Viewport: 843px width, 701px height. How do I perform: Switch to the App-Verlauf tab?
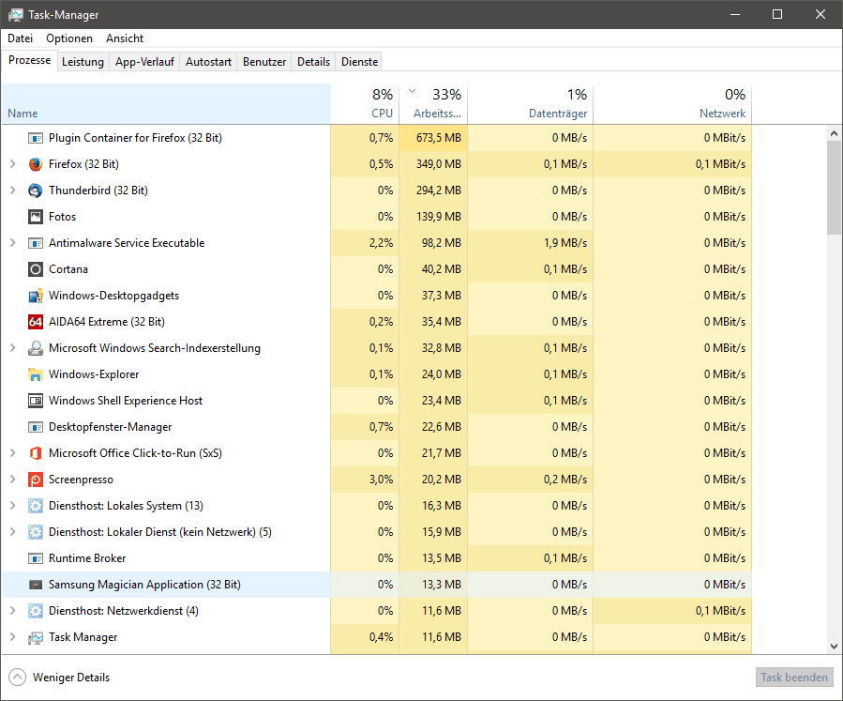[144, 62]
